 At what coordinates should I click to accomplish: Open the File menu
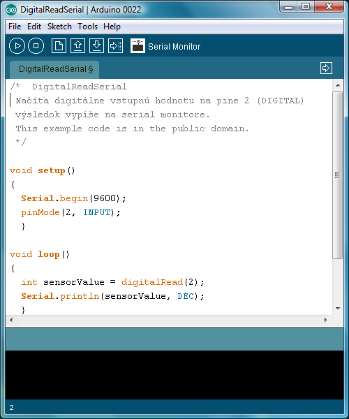[15, 27]
